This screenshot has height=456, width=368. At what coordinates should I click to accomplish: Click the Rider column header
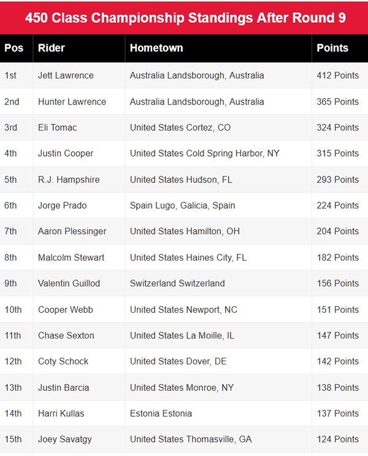pos(52,48)
